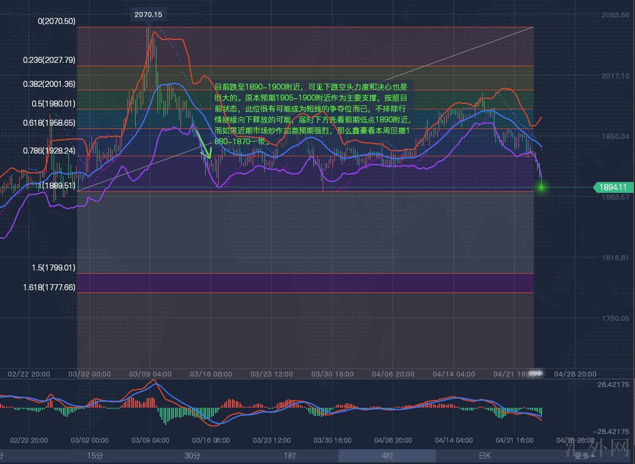Click the purple band between 1.5 and 1.618
The image size is (635, 464).
(x=305, y=283)
